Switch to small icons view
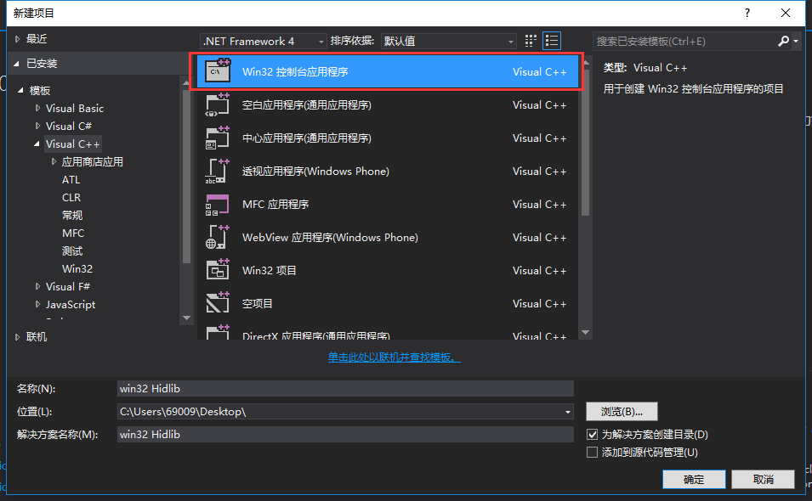This screenshot has height=501, width=812. (531, 41)
